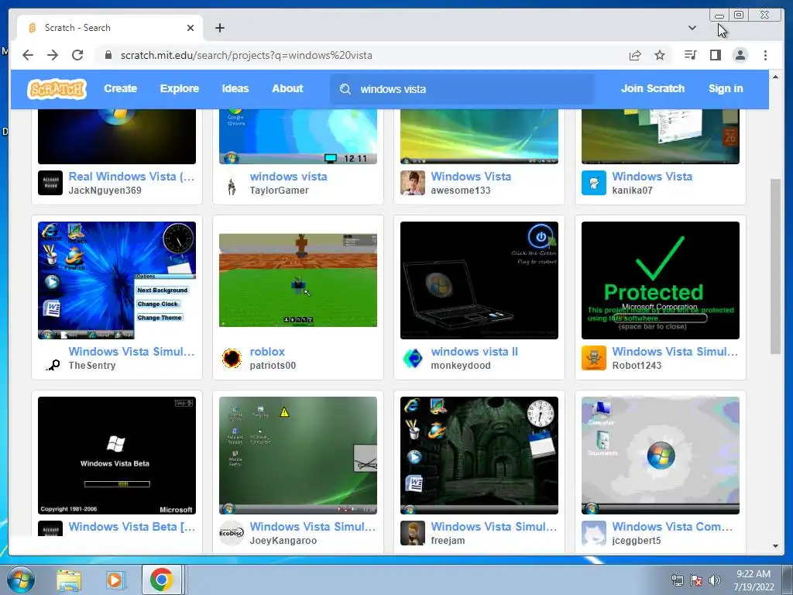Open roblox game thumbnail
Screen dimensions: 793x595
click(x=298, y=280)
